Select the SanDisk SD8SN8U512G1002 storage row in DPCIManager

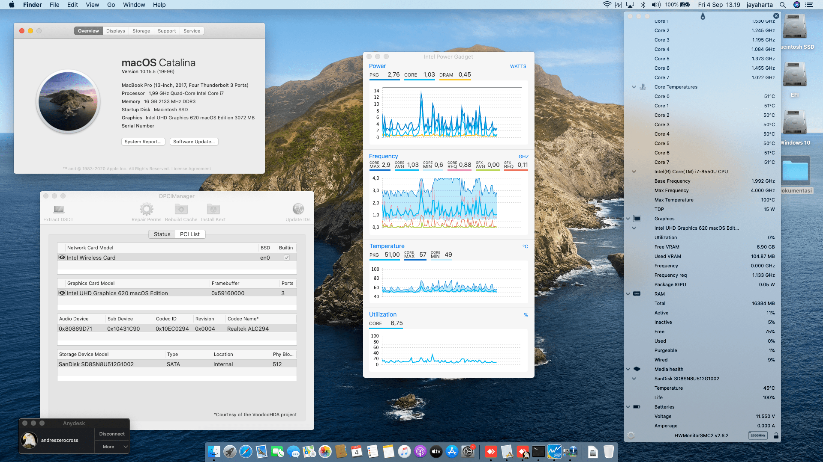coord(177,364)
